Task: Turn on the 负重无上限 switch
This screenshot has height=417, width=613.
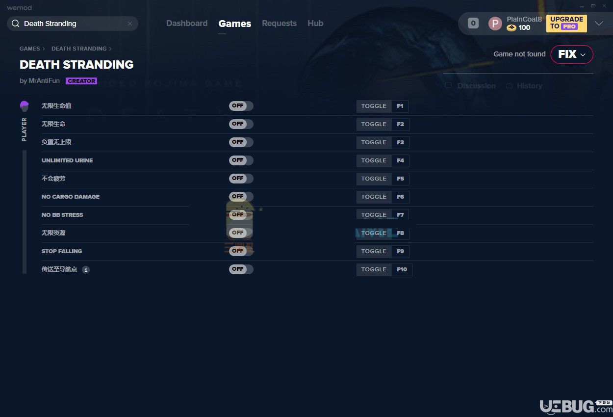Action: point(241,142)
